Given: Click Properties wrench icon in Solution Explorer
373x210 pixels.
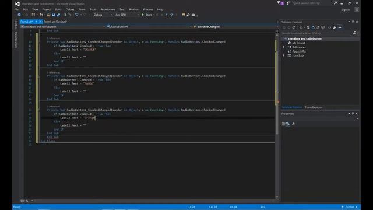Looking at the screenshot, I should tap(335, 27).
